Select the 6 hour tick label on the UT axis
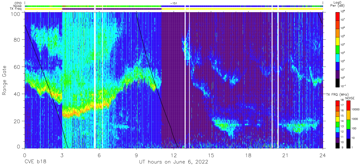The width and height of the screenshot is (363, 168). coord(99,155)
